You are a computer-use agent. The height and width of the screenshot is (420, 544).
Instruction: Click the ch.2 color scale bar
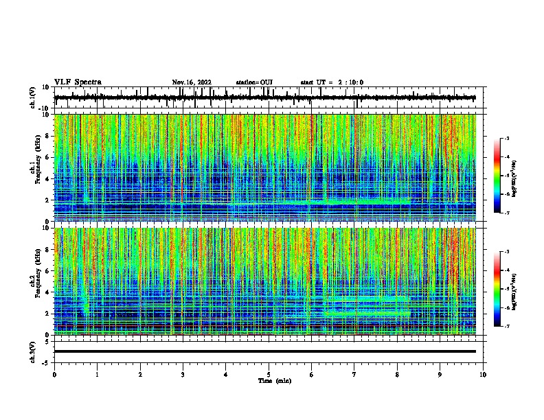point(497,289)
